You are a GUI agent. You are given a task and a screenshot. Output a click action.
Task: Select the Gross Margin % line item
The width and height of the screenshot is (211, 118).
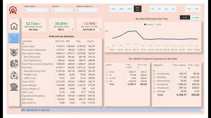point(31,89)
